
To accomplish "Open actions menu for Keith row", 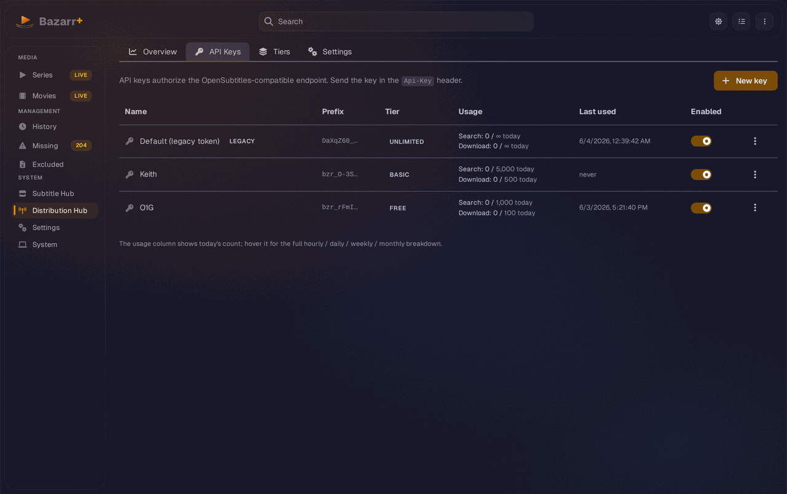I will tap(755, 174).
